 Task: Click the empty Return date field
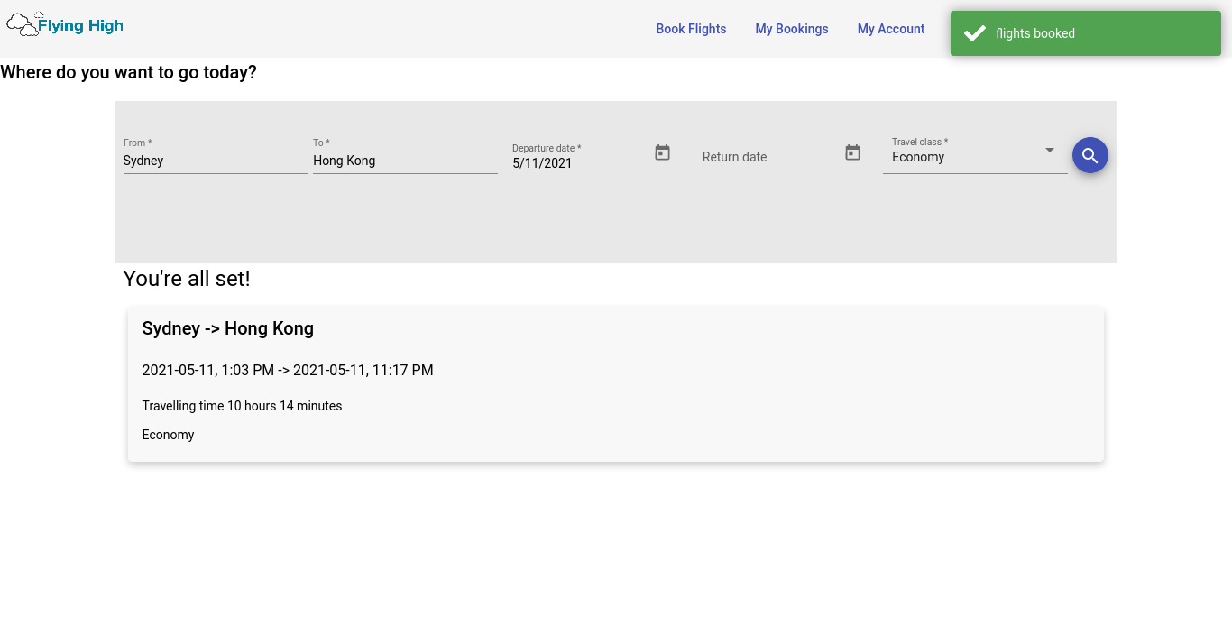point(767,157)
